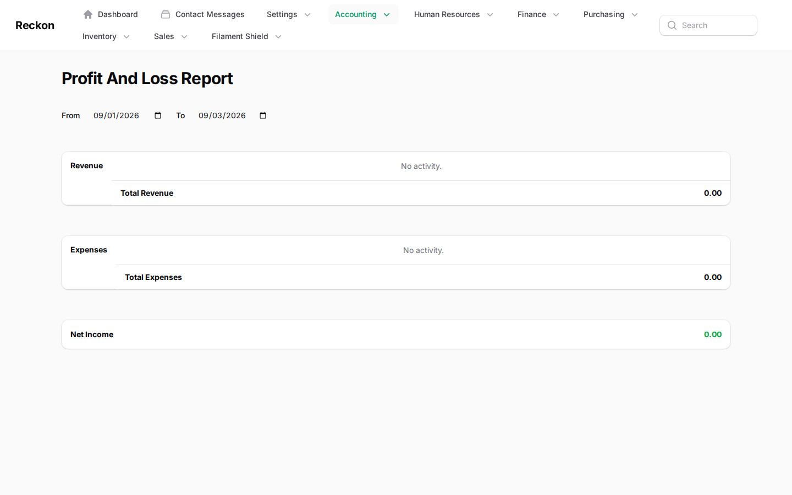Open the Finance menu
This screenshot has height=495, width=792.
tap(538, 14)
